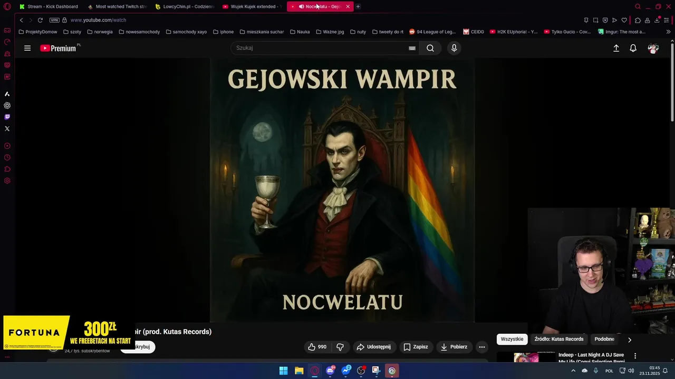Close the Nocwelatu YouTube tab
Screen dimensions: 675x379
coord(348,6)
